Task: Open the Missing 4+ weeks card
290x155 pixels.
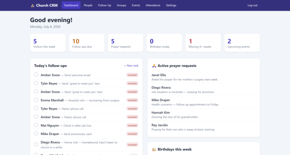Action: [x=203, y=43]
